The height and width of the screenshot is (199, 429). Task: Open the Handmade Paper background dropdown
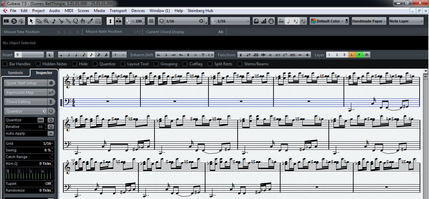369,21
